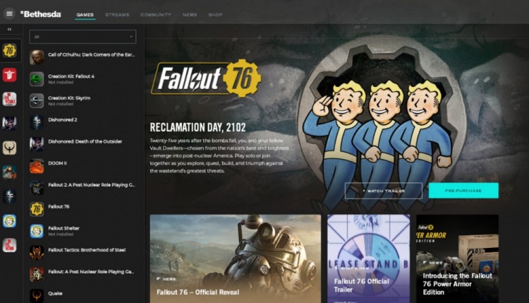The height and width of the screenshot is (303, 529).
Task: Select the face portrait icon above Quake in sidebar
Action: coord(9,124)
